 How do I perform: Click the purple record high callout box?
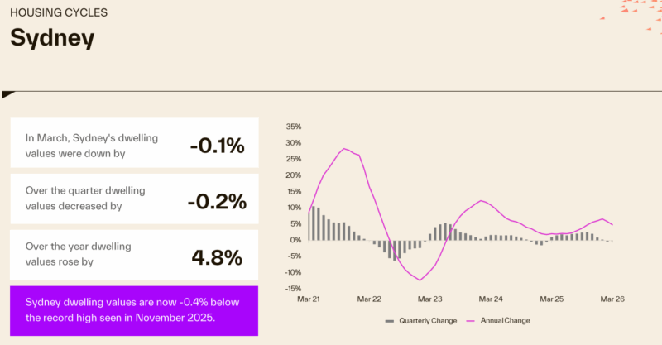[134, 310]
